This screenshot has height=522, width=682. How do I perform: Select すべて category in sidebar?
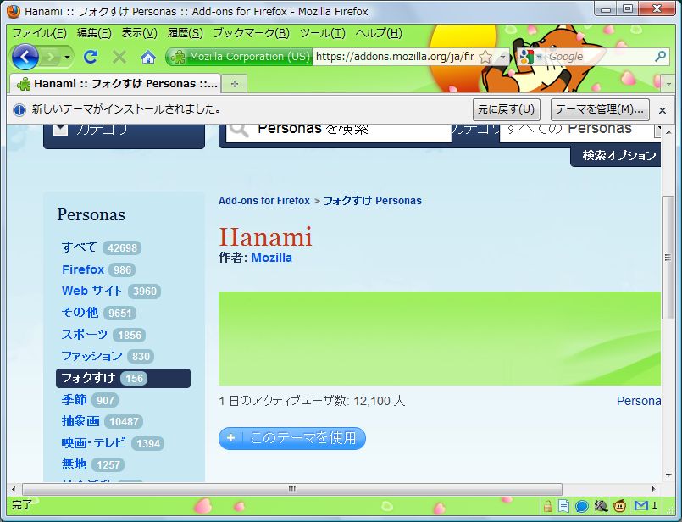pyautogui.click(x=79, y=247)
